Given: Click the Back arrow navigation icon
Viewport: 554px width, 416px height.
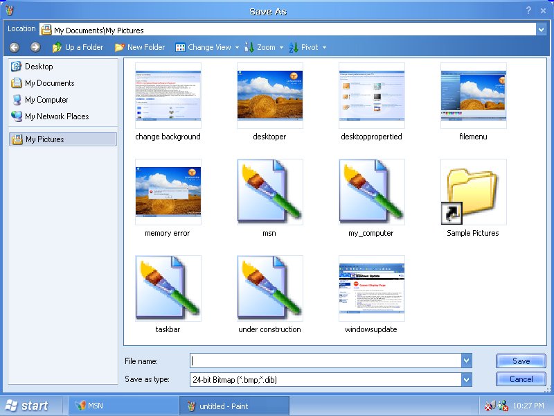Looking at the screenshot, I should click(15, 47).
